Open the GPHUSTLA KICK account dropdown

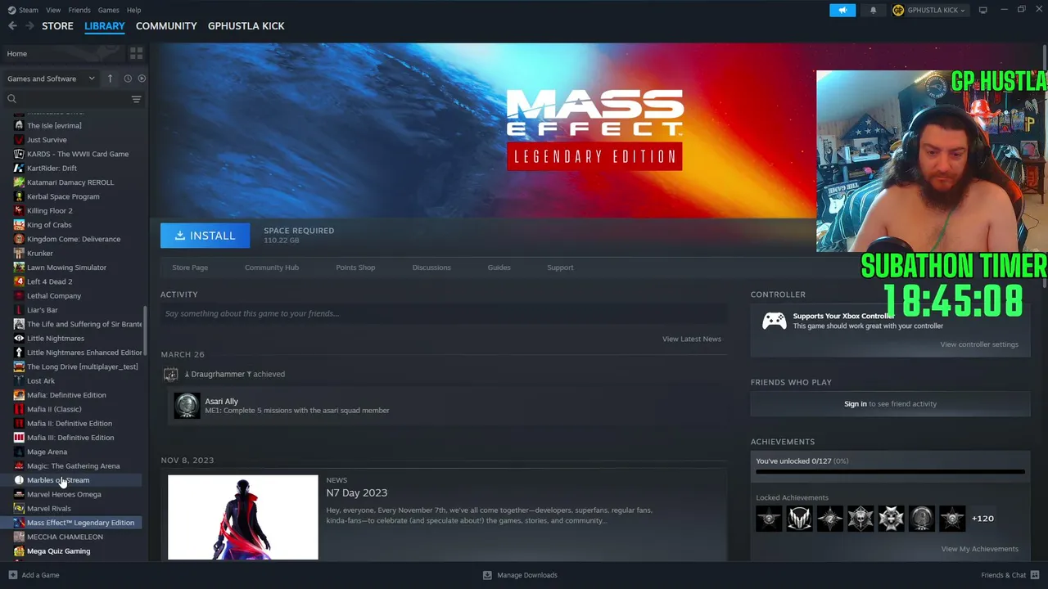[x=929, y=10]
